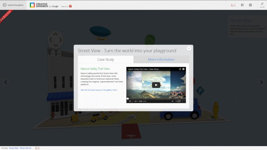The width and height of the screenshot is (267, 150).
Task: Open the Terms of Service link
Action: (26, 148)
